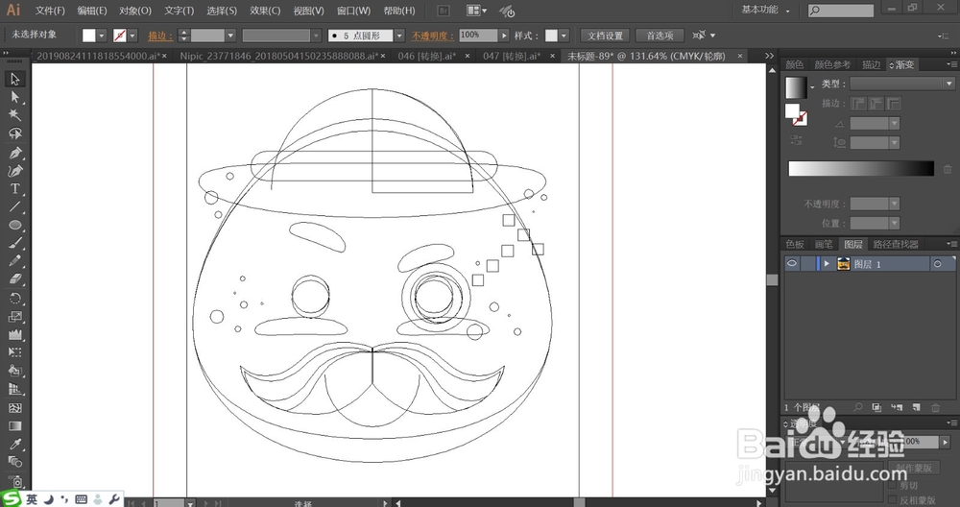Enable the 剪切 checkbox
Viewport: 960px width, 507px height.
click(x=892, y=485)
